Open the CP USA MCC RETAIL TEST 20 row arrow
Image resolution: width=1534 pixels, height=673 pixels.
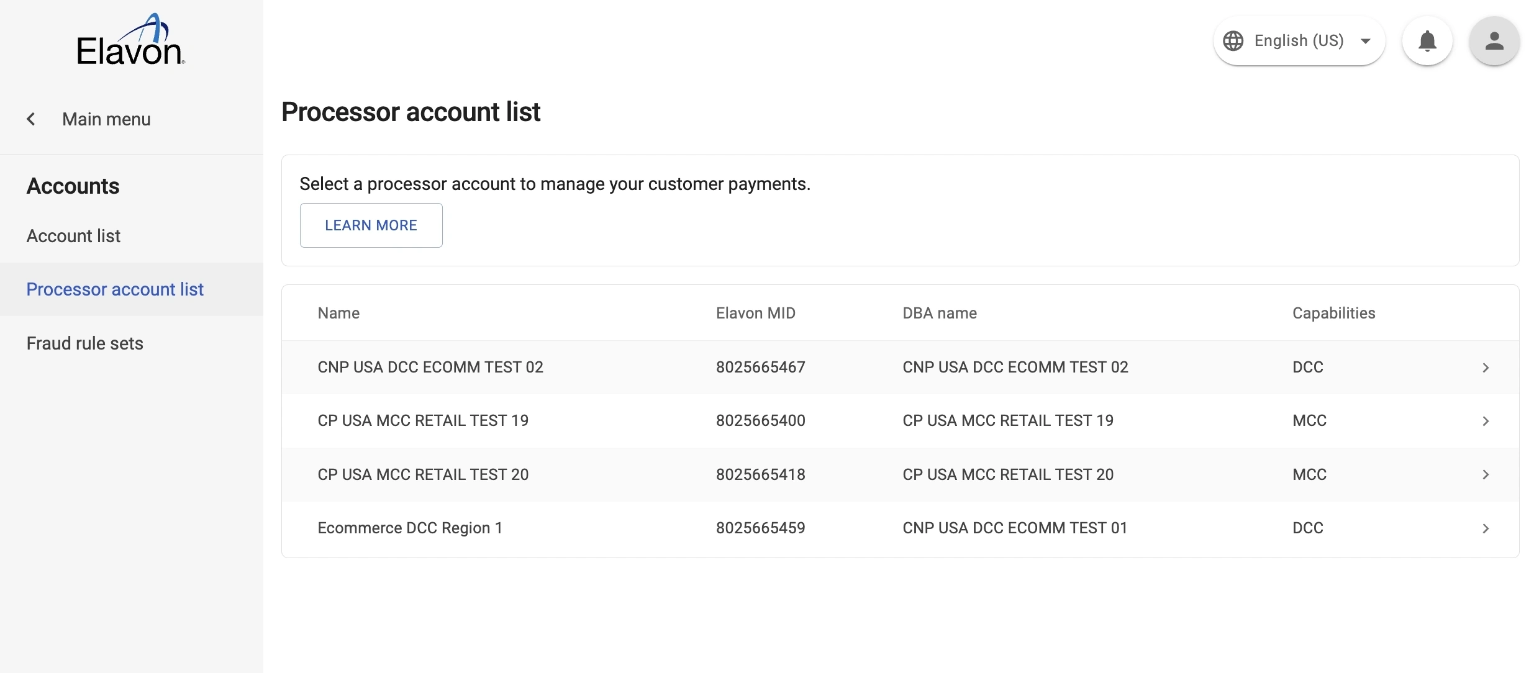[x=1486, y=475]
